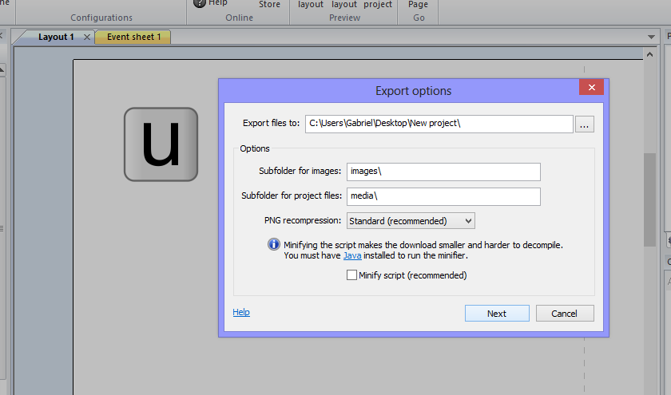Click the blue info icon in Options
This screenshot has width=671, height=395.
(x=273, y=245)
